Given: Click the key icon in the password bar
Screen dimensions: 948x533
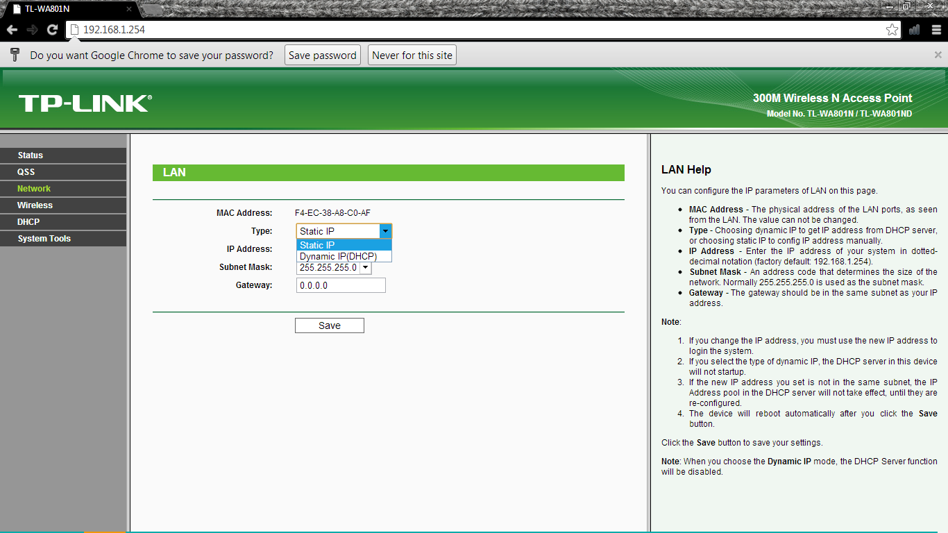Looking at the screenshot, I should (x=15, y=55).
